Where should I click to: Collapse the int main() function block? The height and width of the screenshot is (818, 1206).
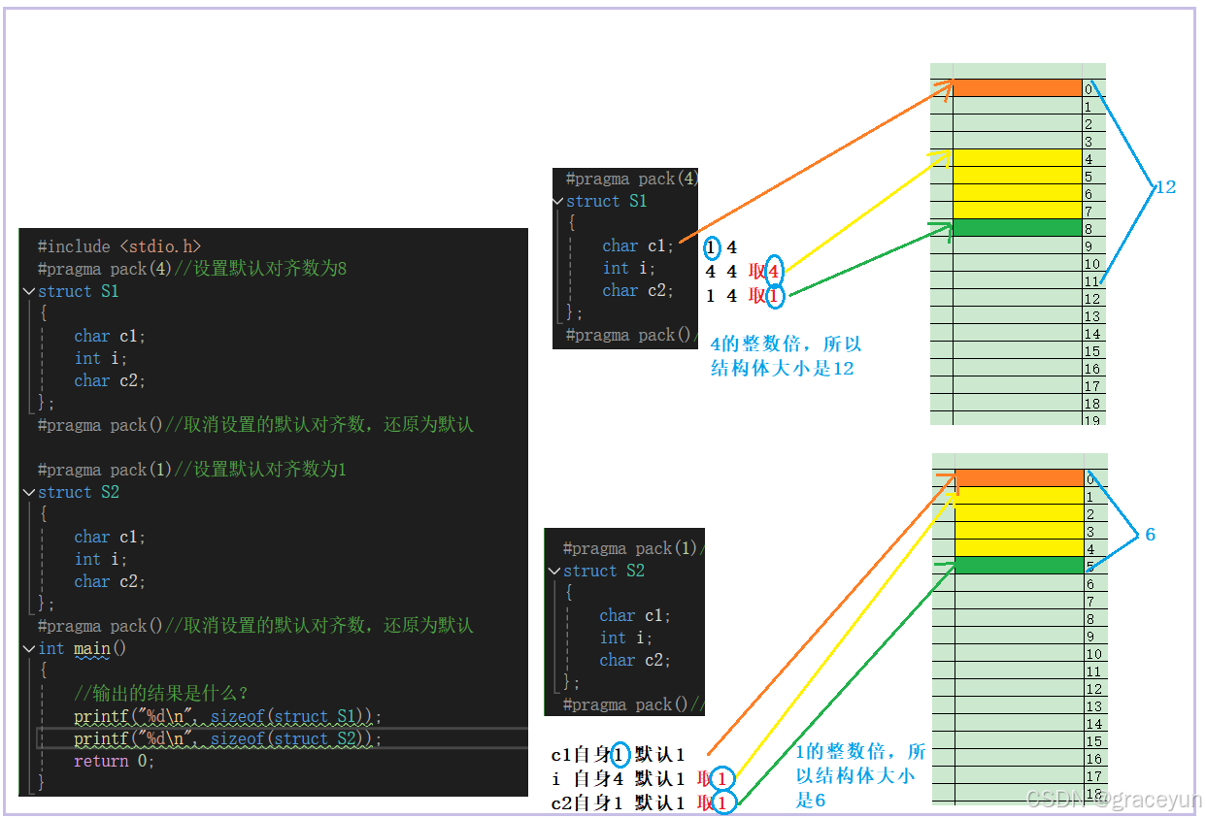point(28,647)
